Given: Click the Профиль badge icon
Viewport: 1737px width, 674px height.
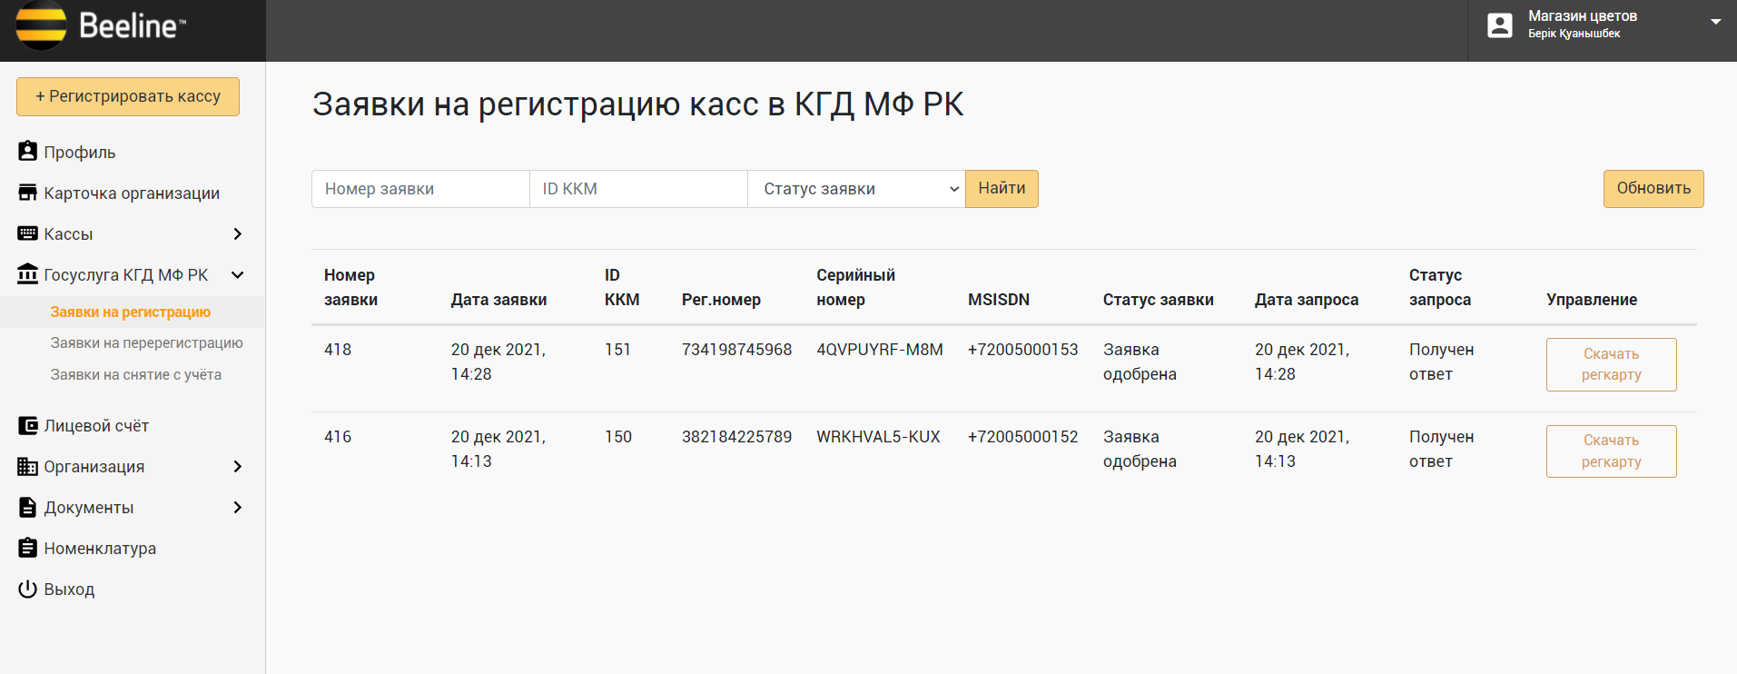Looking at the screenshot, I should click(28, 152).
